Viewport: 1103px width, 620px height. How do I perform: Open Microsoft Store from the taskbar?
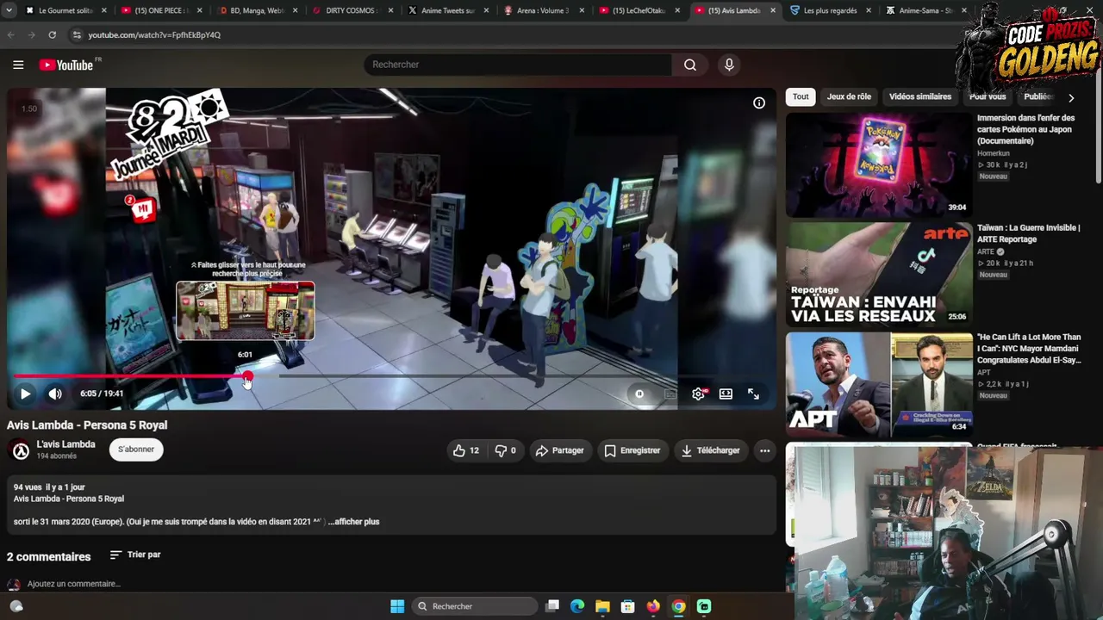628,606
